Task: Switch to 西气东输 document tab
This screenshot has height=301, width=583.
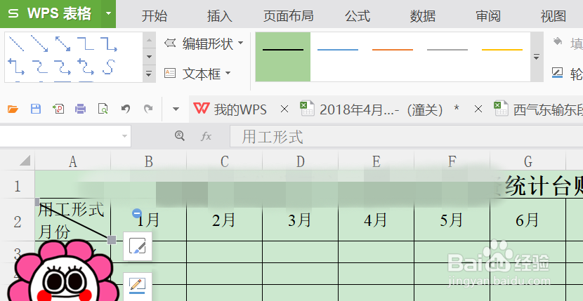Action: tap(538, 109)
